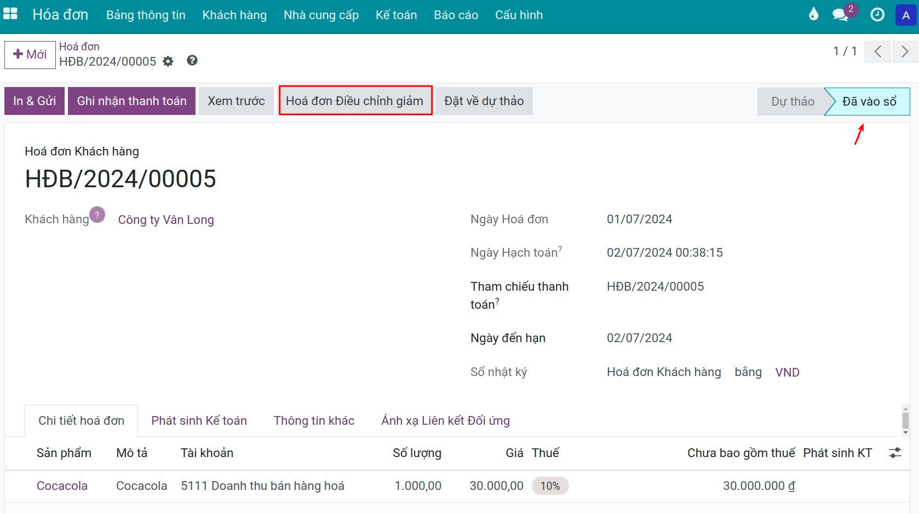
Task: Click the gear icon next to HĐB/2024/00005
Action: (168, 61)
